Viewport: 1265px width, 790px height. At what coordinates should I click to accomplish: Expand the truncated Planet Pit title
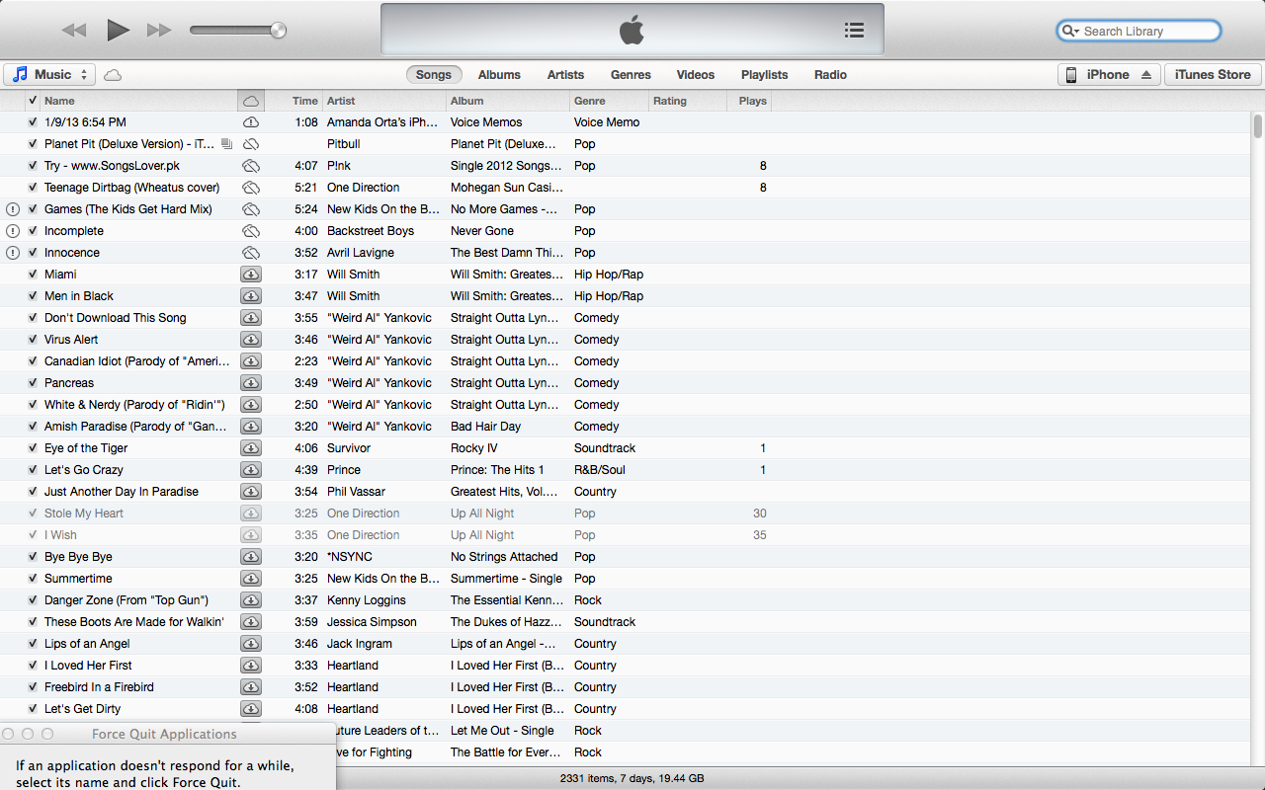[225, 143]
